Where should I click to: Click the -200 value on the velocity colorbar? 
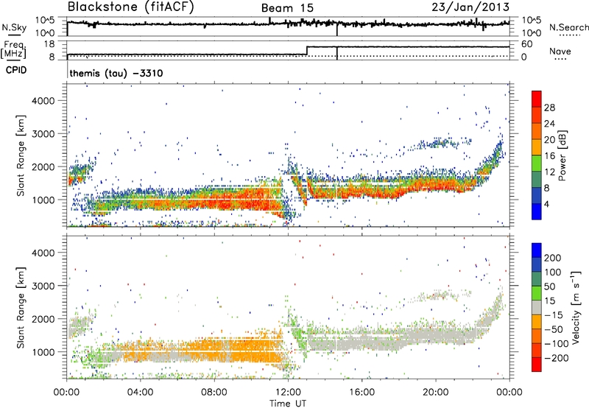pyautogui.click(x=557, y=358)
